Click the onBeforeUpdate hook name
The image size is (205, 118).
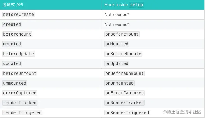tap(123, 54)
